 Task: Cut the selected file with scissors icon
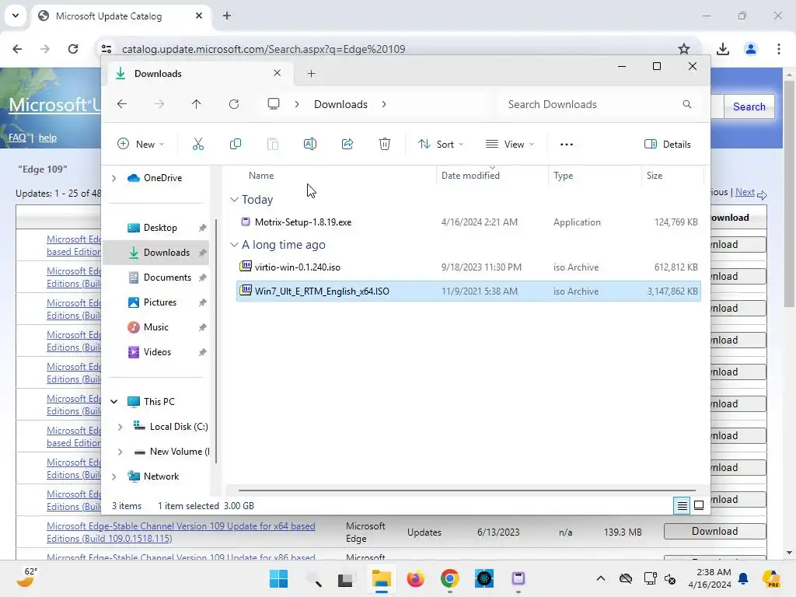pos(198,144)
